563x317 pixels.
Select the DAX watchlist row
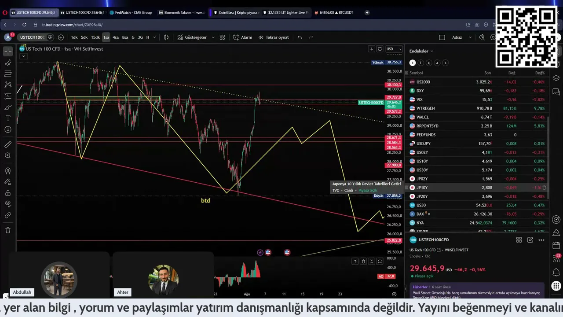point(477,214)
